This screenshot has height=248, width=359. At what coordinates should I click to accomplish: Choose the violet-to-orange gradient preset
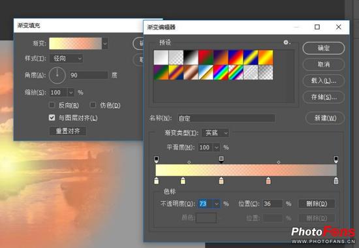(x=221, y=57)
